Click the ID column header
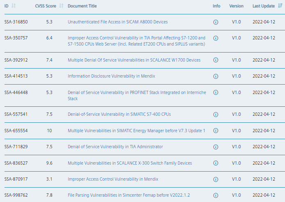 pos(7,6)
